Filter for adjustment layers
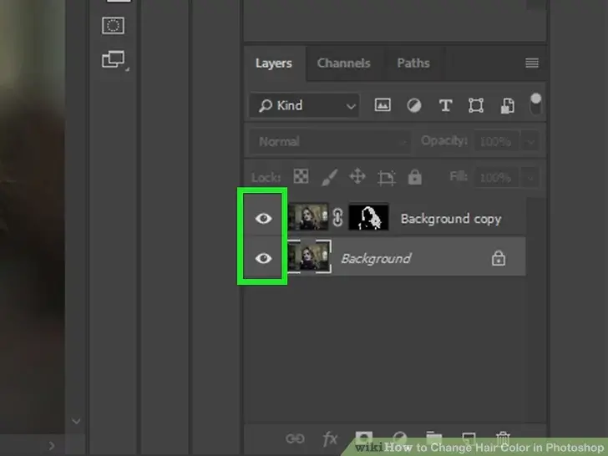Image resolution: width=608 pixels, height=456 pixels. pyautogui.click(x=413, y=105)
